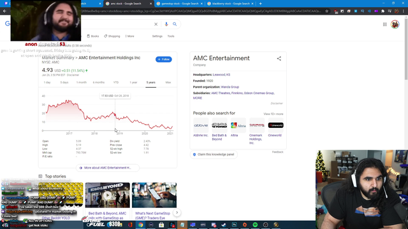Open Chrome extensions puzzle icon
The image size is (408, 229).
[382, 11]
